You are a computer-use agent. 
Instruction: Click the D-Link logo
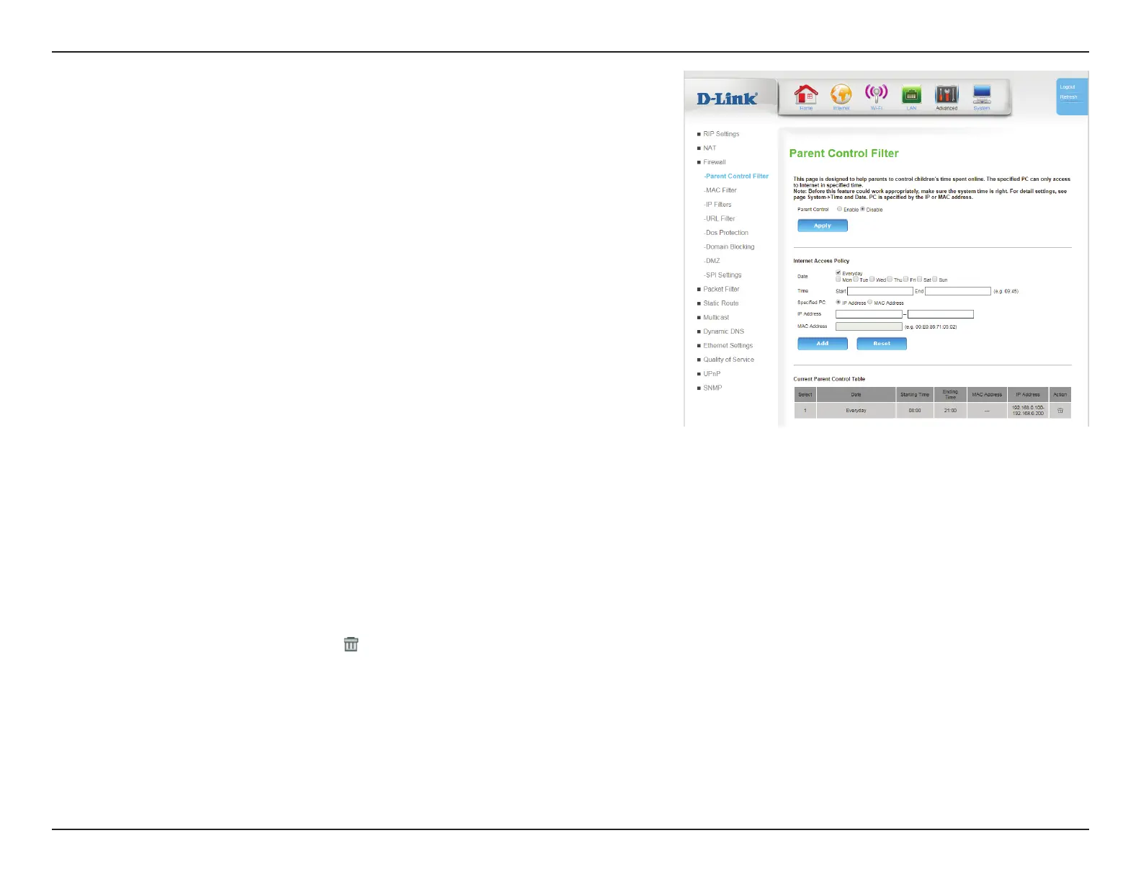(x=727, y=99)
